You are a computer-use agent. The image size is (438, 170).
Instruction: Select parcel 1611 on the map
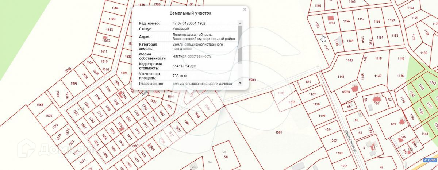pos(104,52)
